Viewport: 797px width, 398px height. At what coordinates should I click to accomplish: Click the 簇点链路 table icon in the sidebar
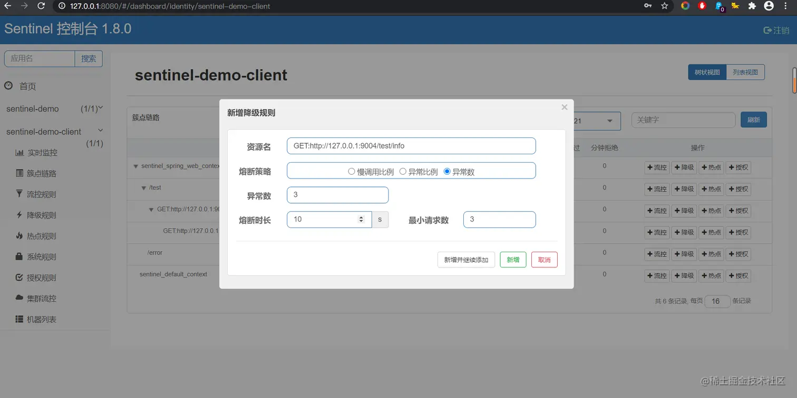click(x=20, y=173)
